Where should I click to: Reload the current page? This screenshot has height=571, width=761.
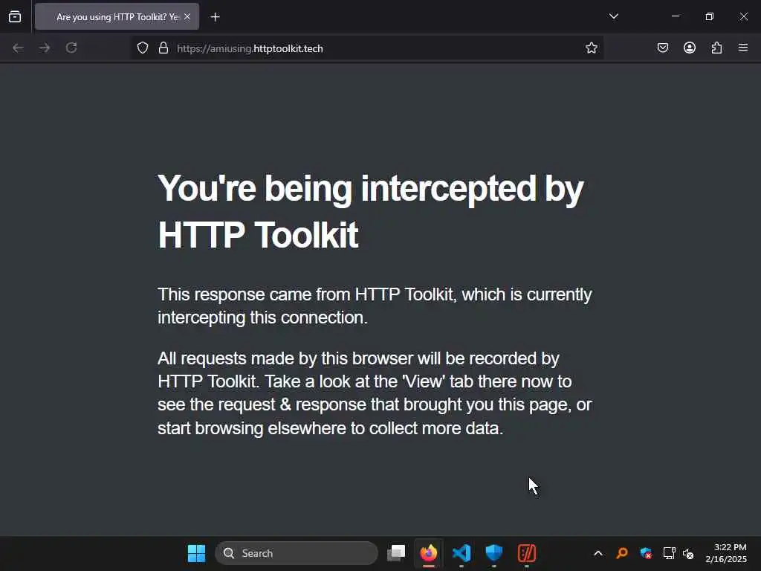coord(71,48)
